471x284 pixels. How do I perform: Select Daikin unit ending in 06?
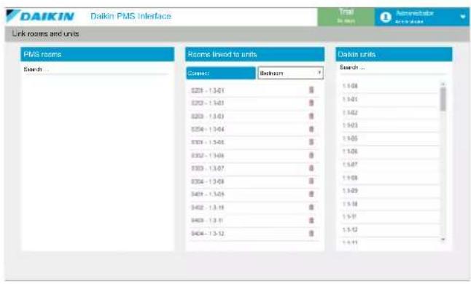pos(390,151)
